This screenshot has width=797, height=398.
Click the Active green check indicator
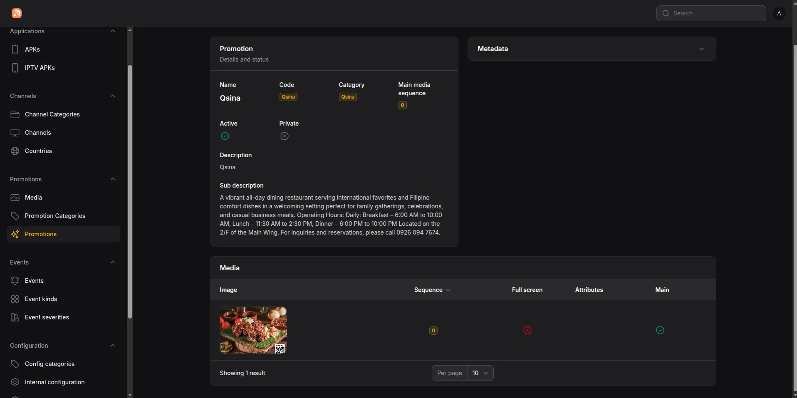point(225,136)
